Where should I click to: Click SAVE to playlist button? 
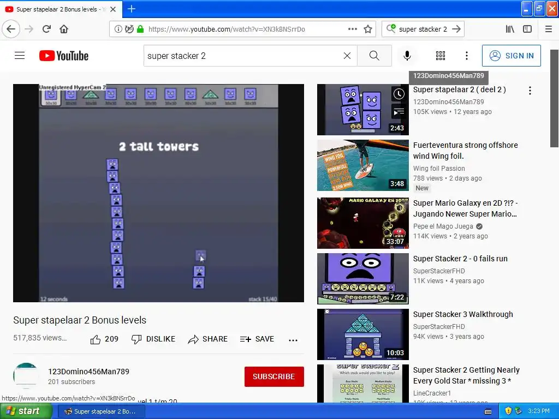(x=257, y=339)
